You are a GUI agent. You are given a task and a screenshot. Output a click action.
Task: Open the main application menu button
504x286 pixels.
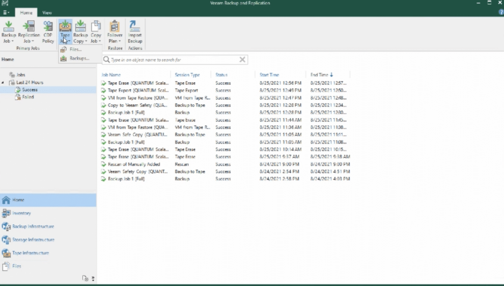click(6, 13)
